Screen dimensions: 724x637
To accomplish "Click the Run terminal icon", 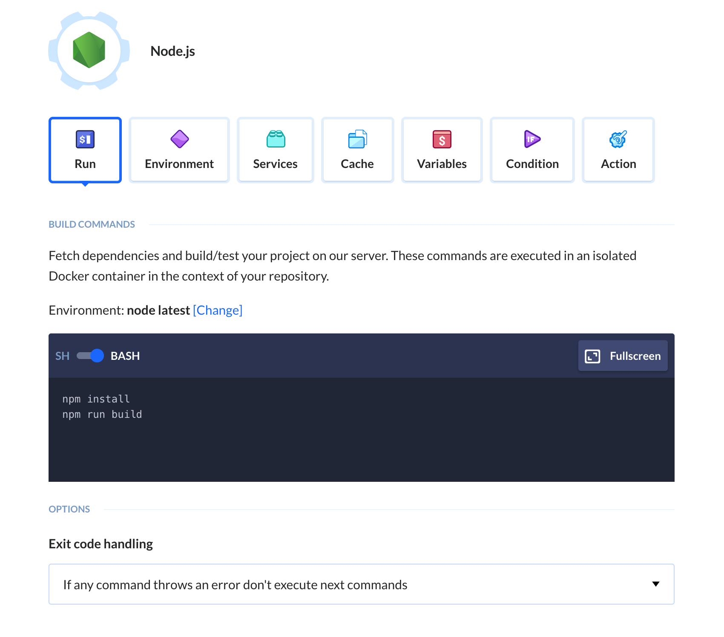I will click(x=85, y=139).
